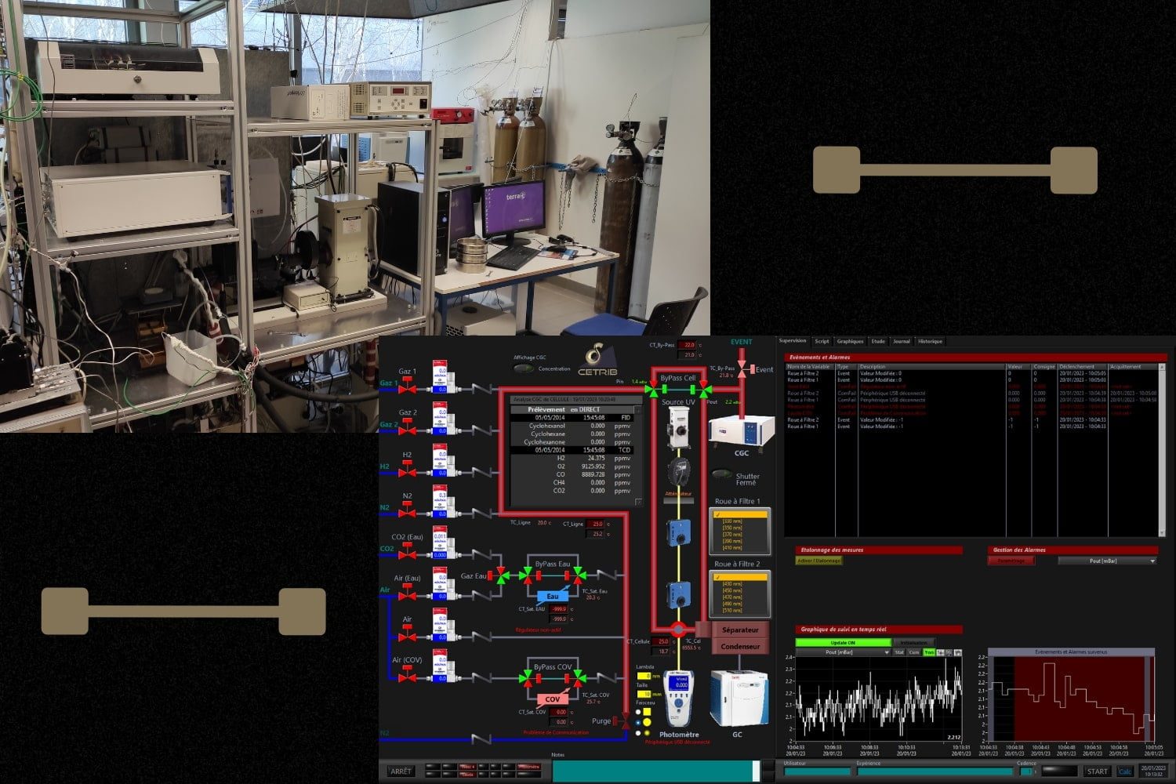The height and width of the screenshot is (784, 1176).
Task: Toggle the Affichage CGC Concentration switch
Action: coord(523,368)
